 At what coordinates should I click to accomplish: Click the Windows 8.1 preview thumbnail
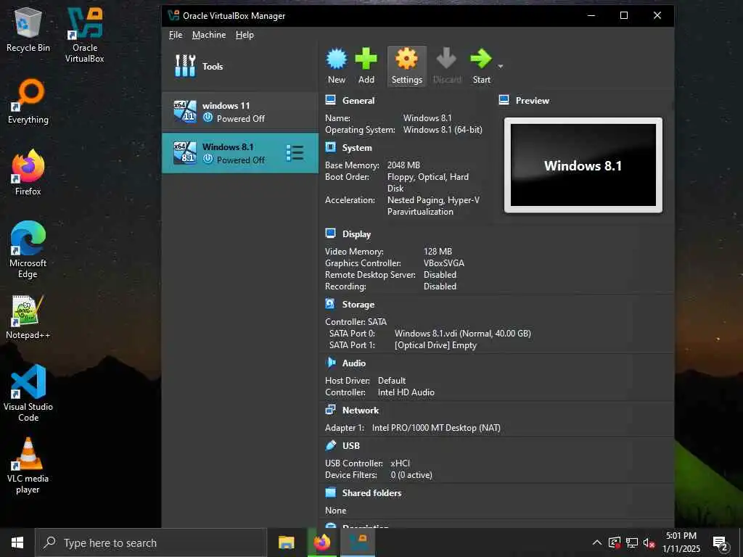583,165
